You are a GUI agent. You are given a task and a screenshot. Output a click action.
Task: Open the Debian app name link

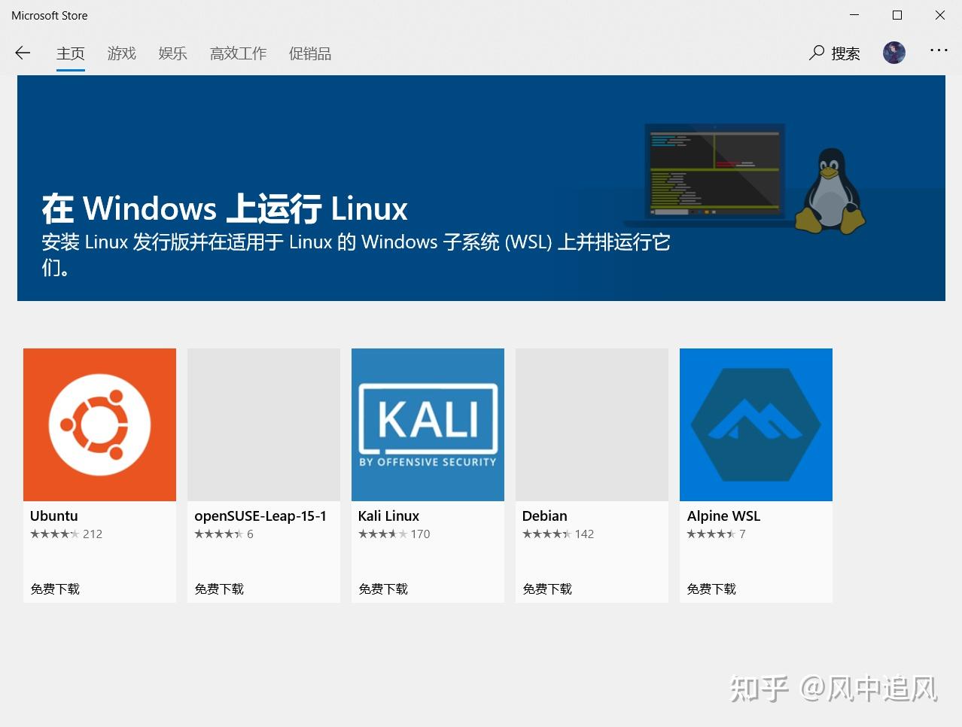pos(544,516)
